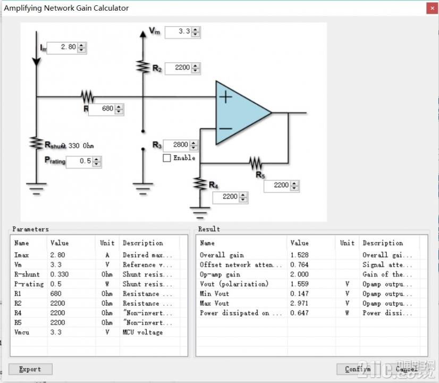Screen dimensions: 439x383
Task: Decrease the R1 680 resistance spinner
Action: (119, 112)
